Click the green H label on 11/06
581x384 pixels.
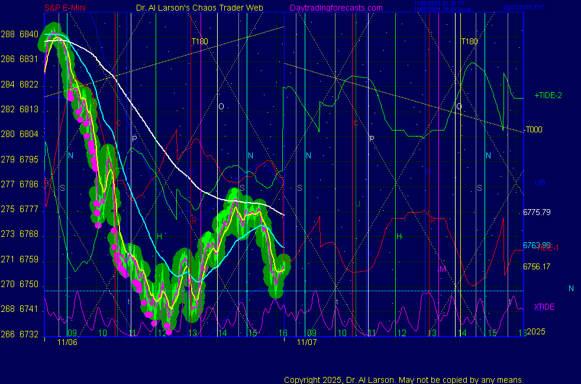click(159, 237)
